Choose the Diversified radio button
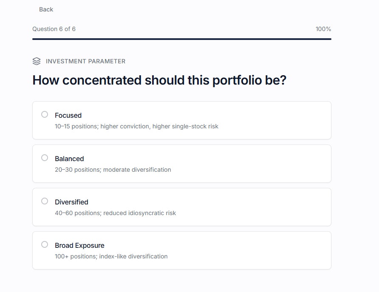Viewport: 379px width, 292px height. 45,201
